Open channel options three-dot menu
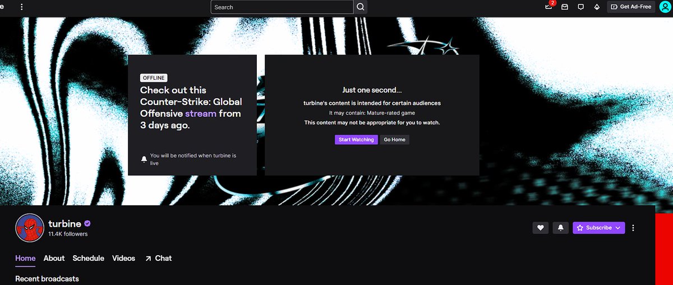This screenshot has height=285, width=673. (633, 228)
